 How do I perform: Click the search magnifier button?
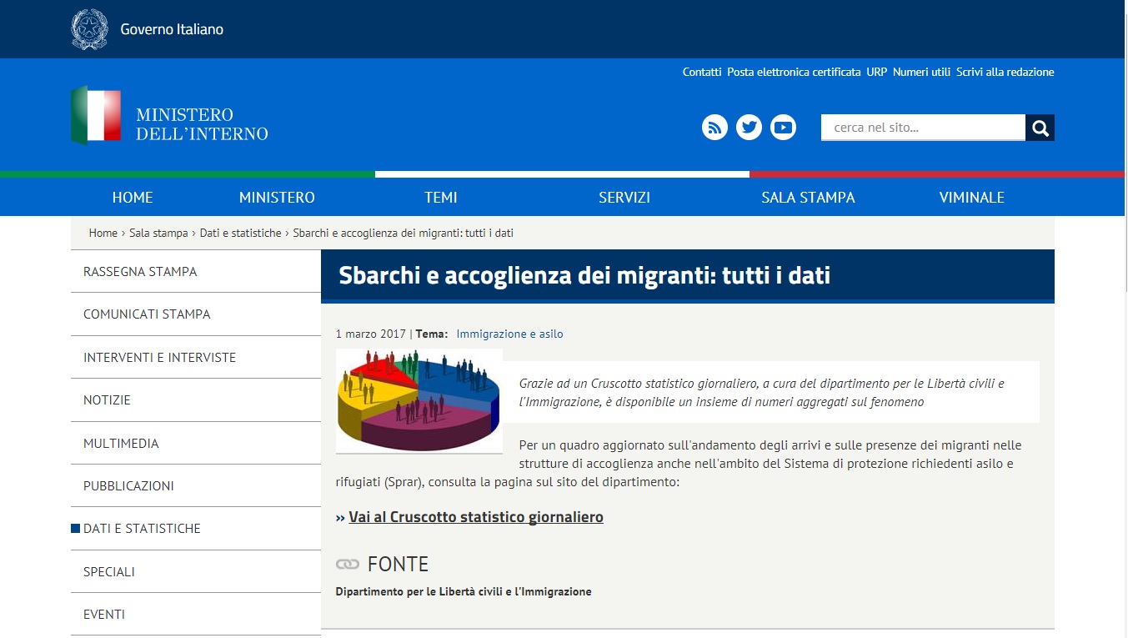coord(1040,128)
